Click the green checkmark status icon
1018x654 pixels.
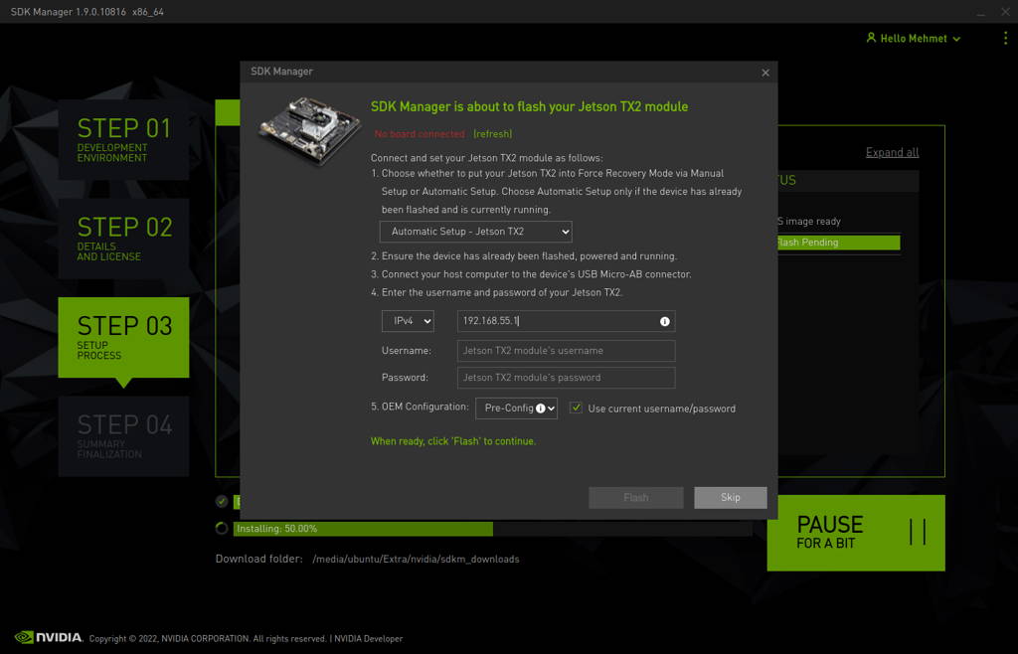click(x=222, y=501)
